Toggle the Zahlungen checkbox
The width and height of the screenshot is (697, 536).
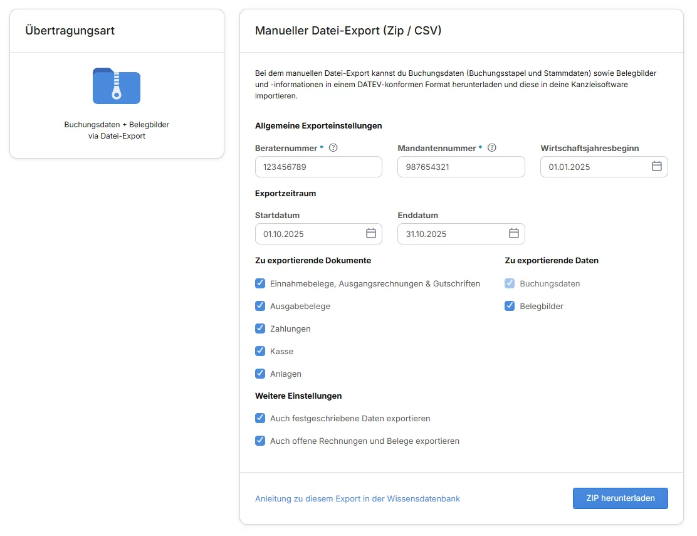(x=260, y=328)
